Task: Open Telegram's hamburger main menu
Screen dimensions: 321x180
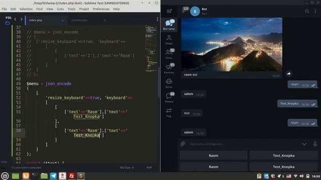Action: tap(169, 11)
